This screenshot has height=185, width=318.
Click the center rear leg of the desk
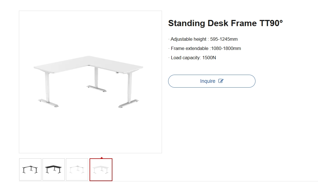click(96, 77)
